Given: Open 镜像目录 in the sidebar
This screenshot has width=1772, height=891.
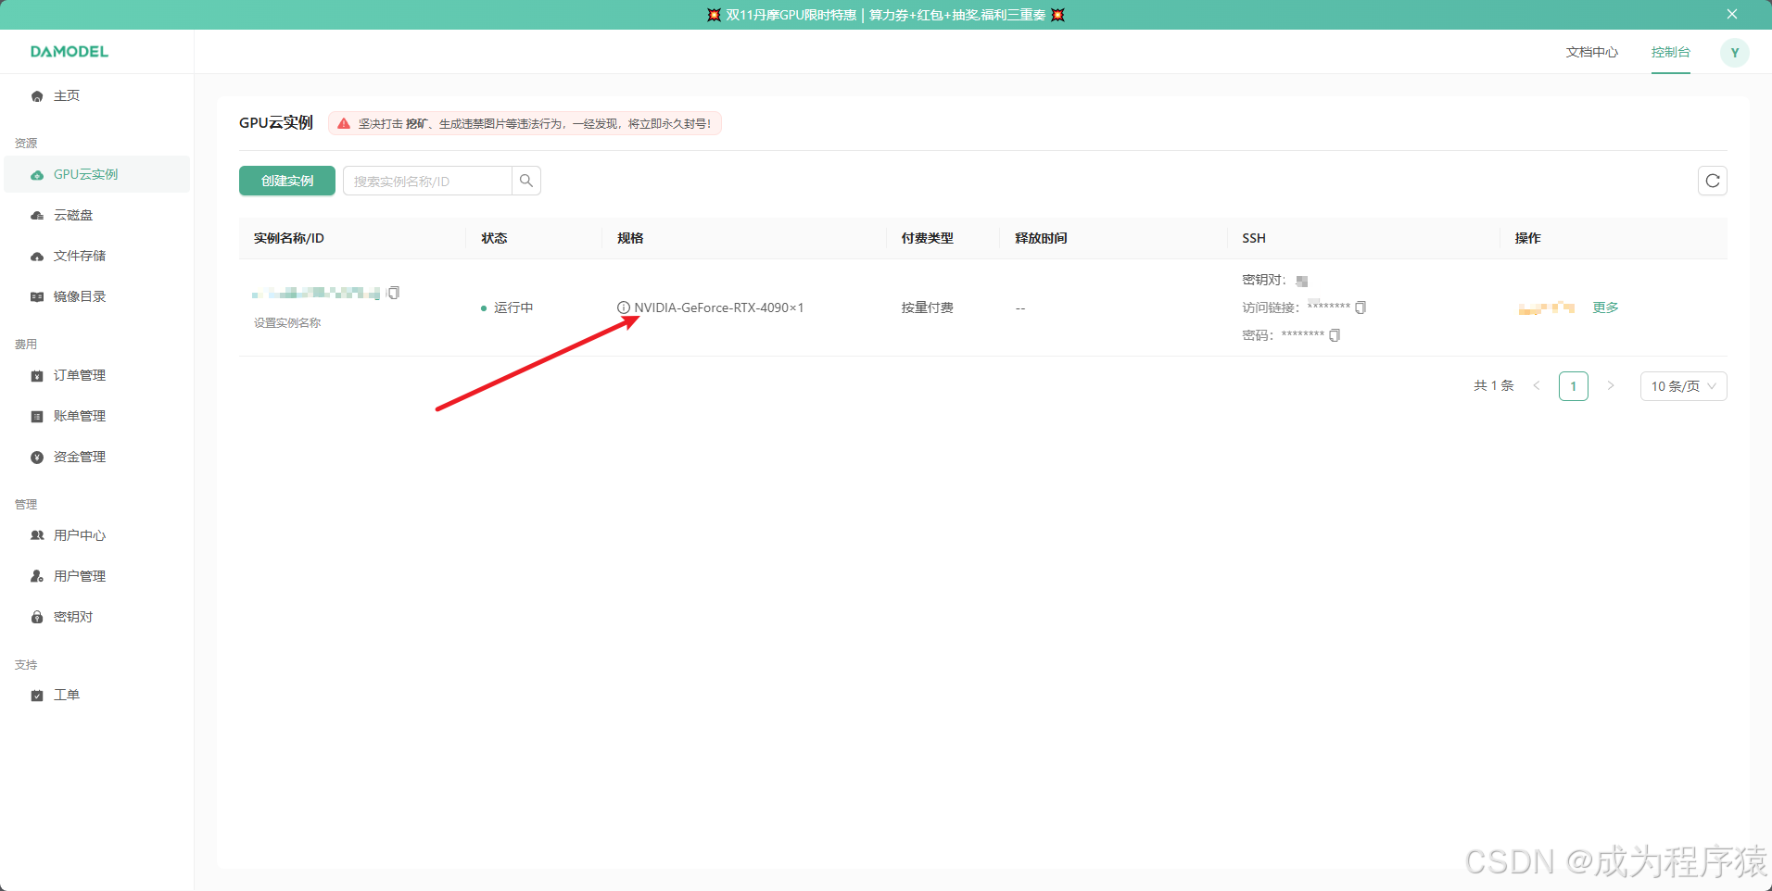Looking at the screenshot, I should tap(96, 296).
